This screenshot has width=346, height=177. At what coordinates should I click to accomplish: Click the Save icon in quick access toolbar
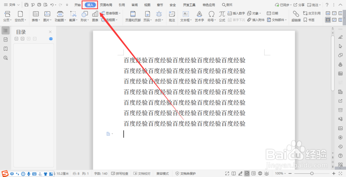[27, 4]
